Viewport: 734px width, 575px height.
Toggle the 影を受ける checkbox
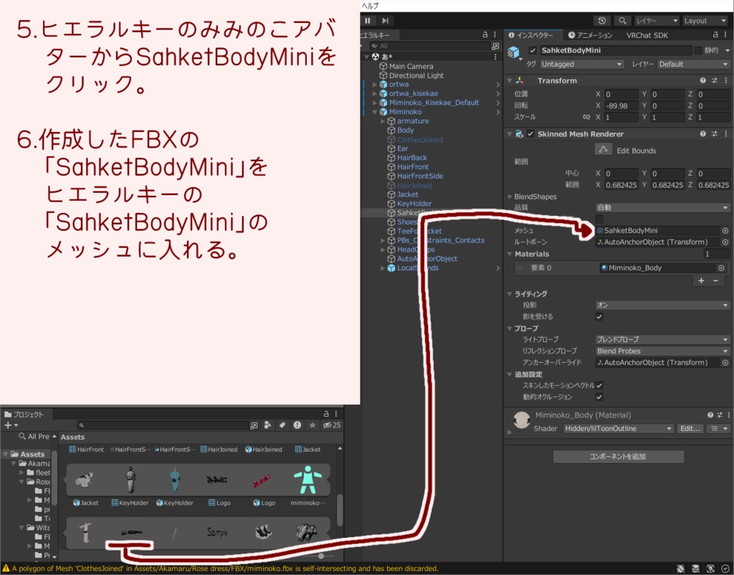(x=599, y=316)
